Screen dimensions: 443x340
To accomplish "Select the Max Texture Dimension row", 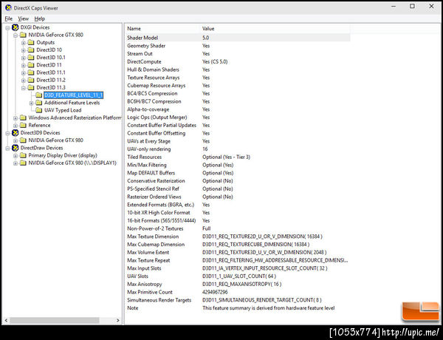I will (238, 237).
